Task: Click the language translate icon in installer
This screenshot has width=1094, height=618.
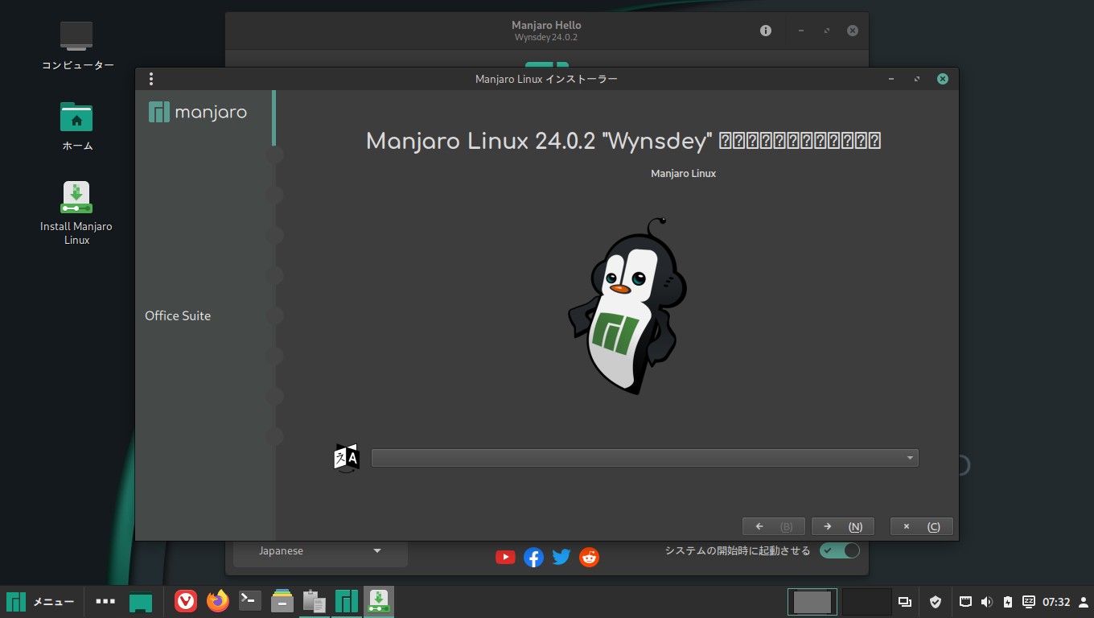Action: (x=347, y=457)
